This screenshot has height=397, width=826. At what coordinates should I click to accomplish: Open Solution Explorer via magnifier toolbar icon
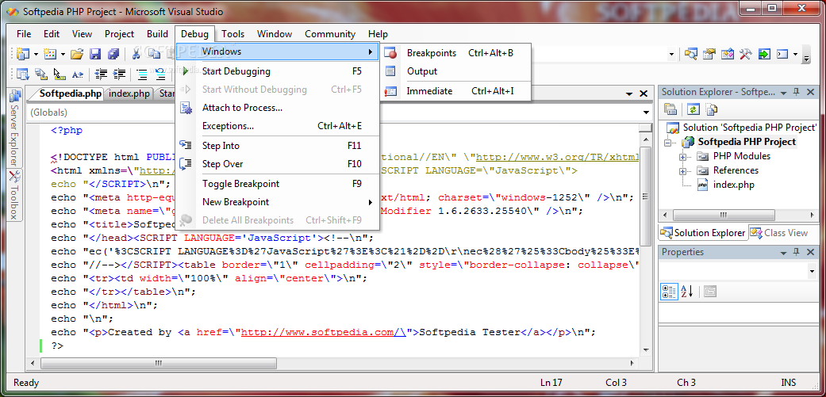[x=690, y=54]
